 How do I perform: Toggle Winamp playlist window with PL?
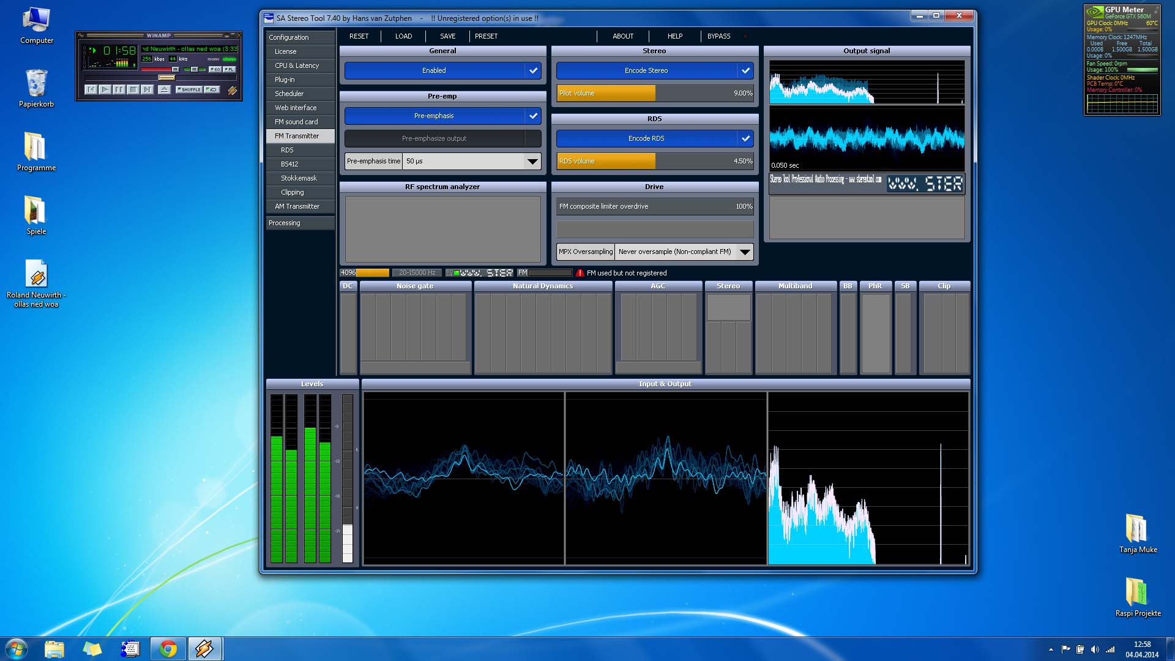229,69
